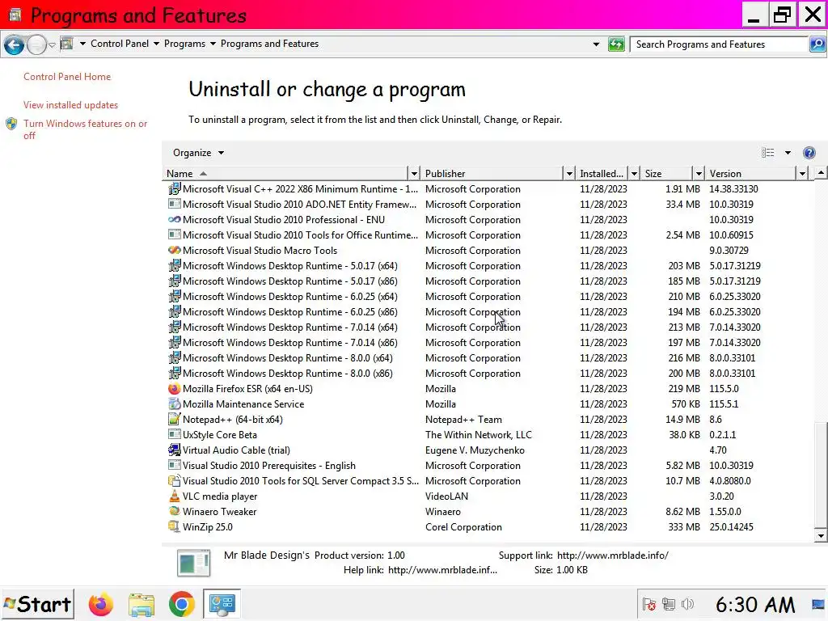Click the WinZip 25.0 row icon

[175, 527]
